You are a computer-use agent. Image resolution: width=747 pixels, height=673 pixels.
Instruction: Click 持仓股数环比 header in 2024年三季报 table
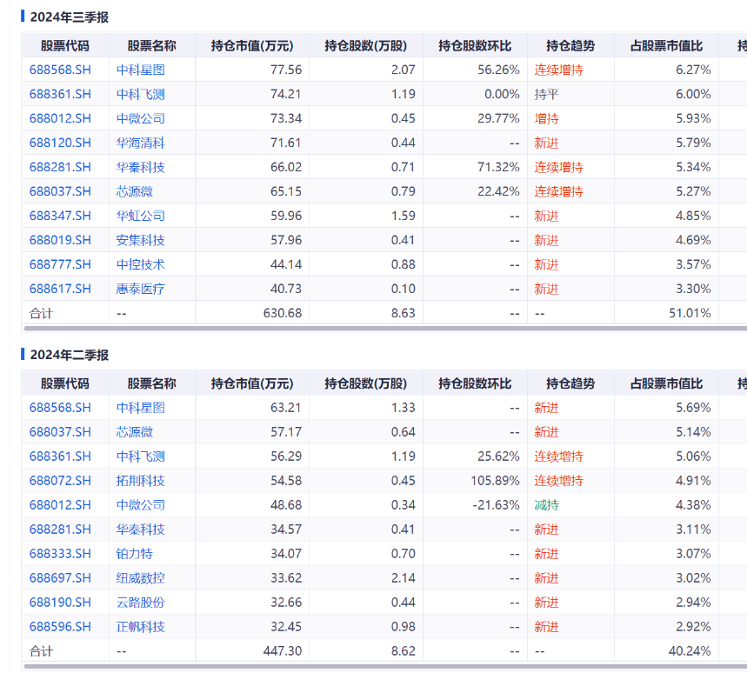point(475,46)
